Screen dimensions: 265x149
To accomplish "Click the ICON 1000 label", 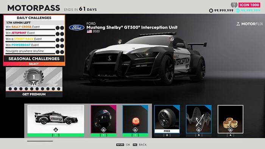I will pyautogui.click(x=249, y=5).
